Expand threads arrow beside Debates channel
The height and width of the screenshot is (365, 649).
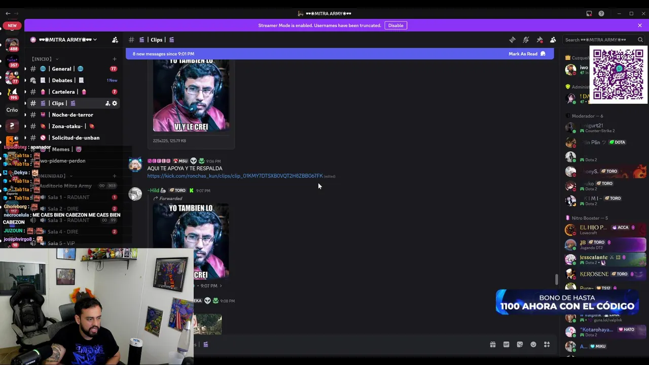(25, 80)
